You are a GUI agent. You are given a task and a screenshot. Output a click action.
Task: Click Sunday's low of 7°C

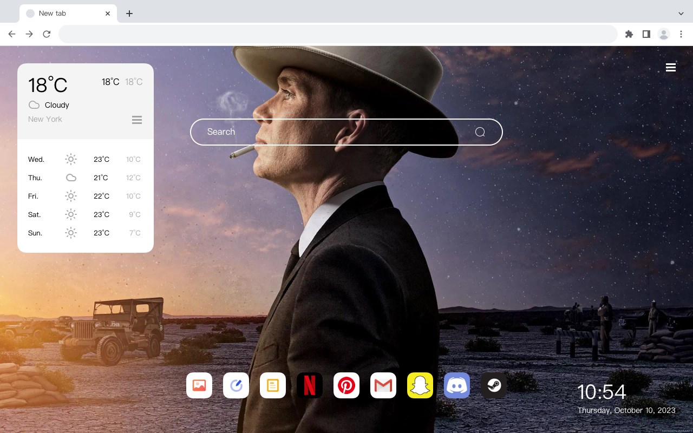click(135, 233)
